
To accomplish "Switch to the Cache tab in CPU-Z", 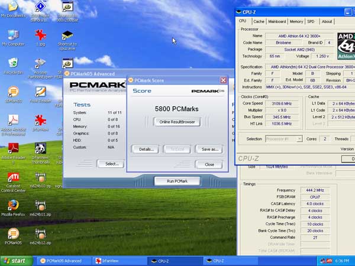I will coord(259,21).
